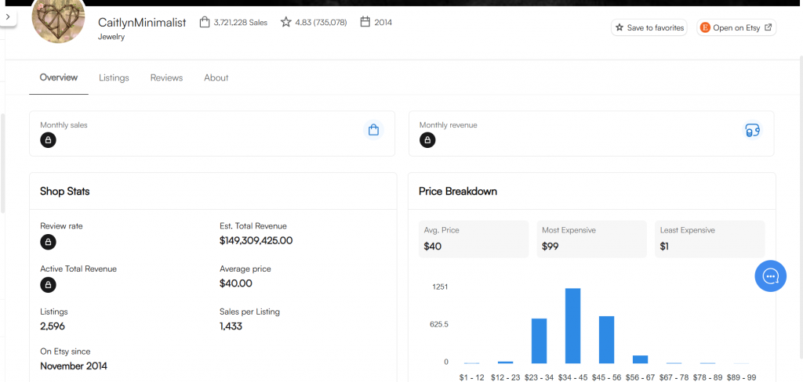Click the $56 - 67 price bar
803x382 pixels.
tap(640, 359)
